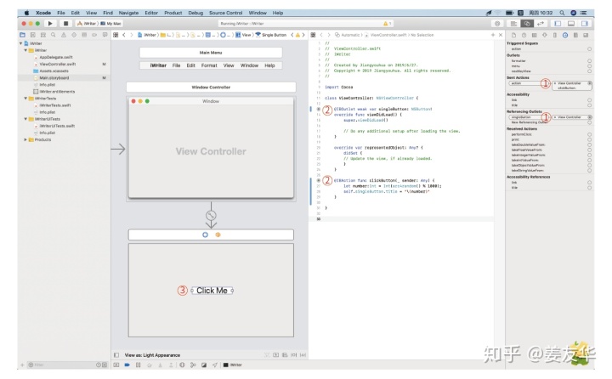Click the connection circle for formatter outlet
The image size is (612, 379).
[x=589, y=61]
